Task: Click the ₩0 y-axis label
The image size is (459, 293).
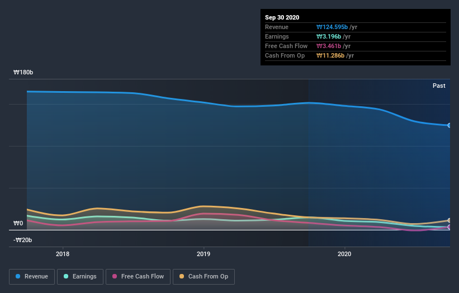Action: [x=18, y=223]
